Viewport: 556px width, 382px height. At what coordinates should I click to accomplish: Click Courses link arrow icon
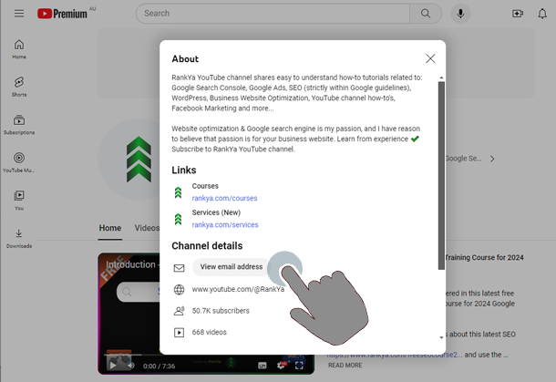coord(179,192)
